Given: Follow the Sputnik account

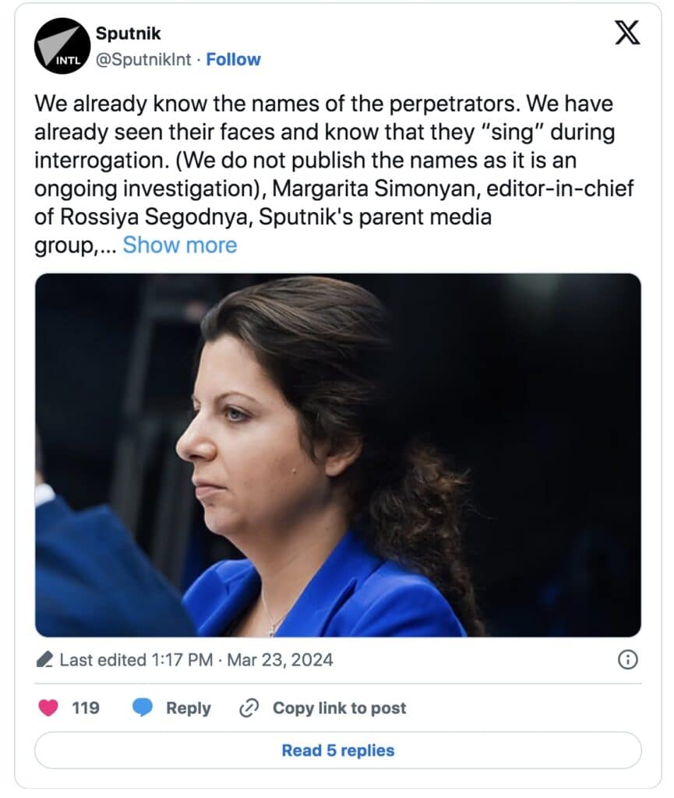Looking at the screenshot, I should (x=233, y=59).
